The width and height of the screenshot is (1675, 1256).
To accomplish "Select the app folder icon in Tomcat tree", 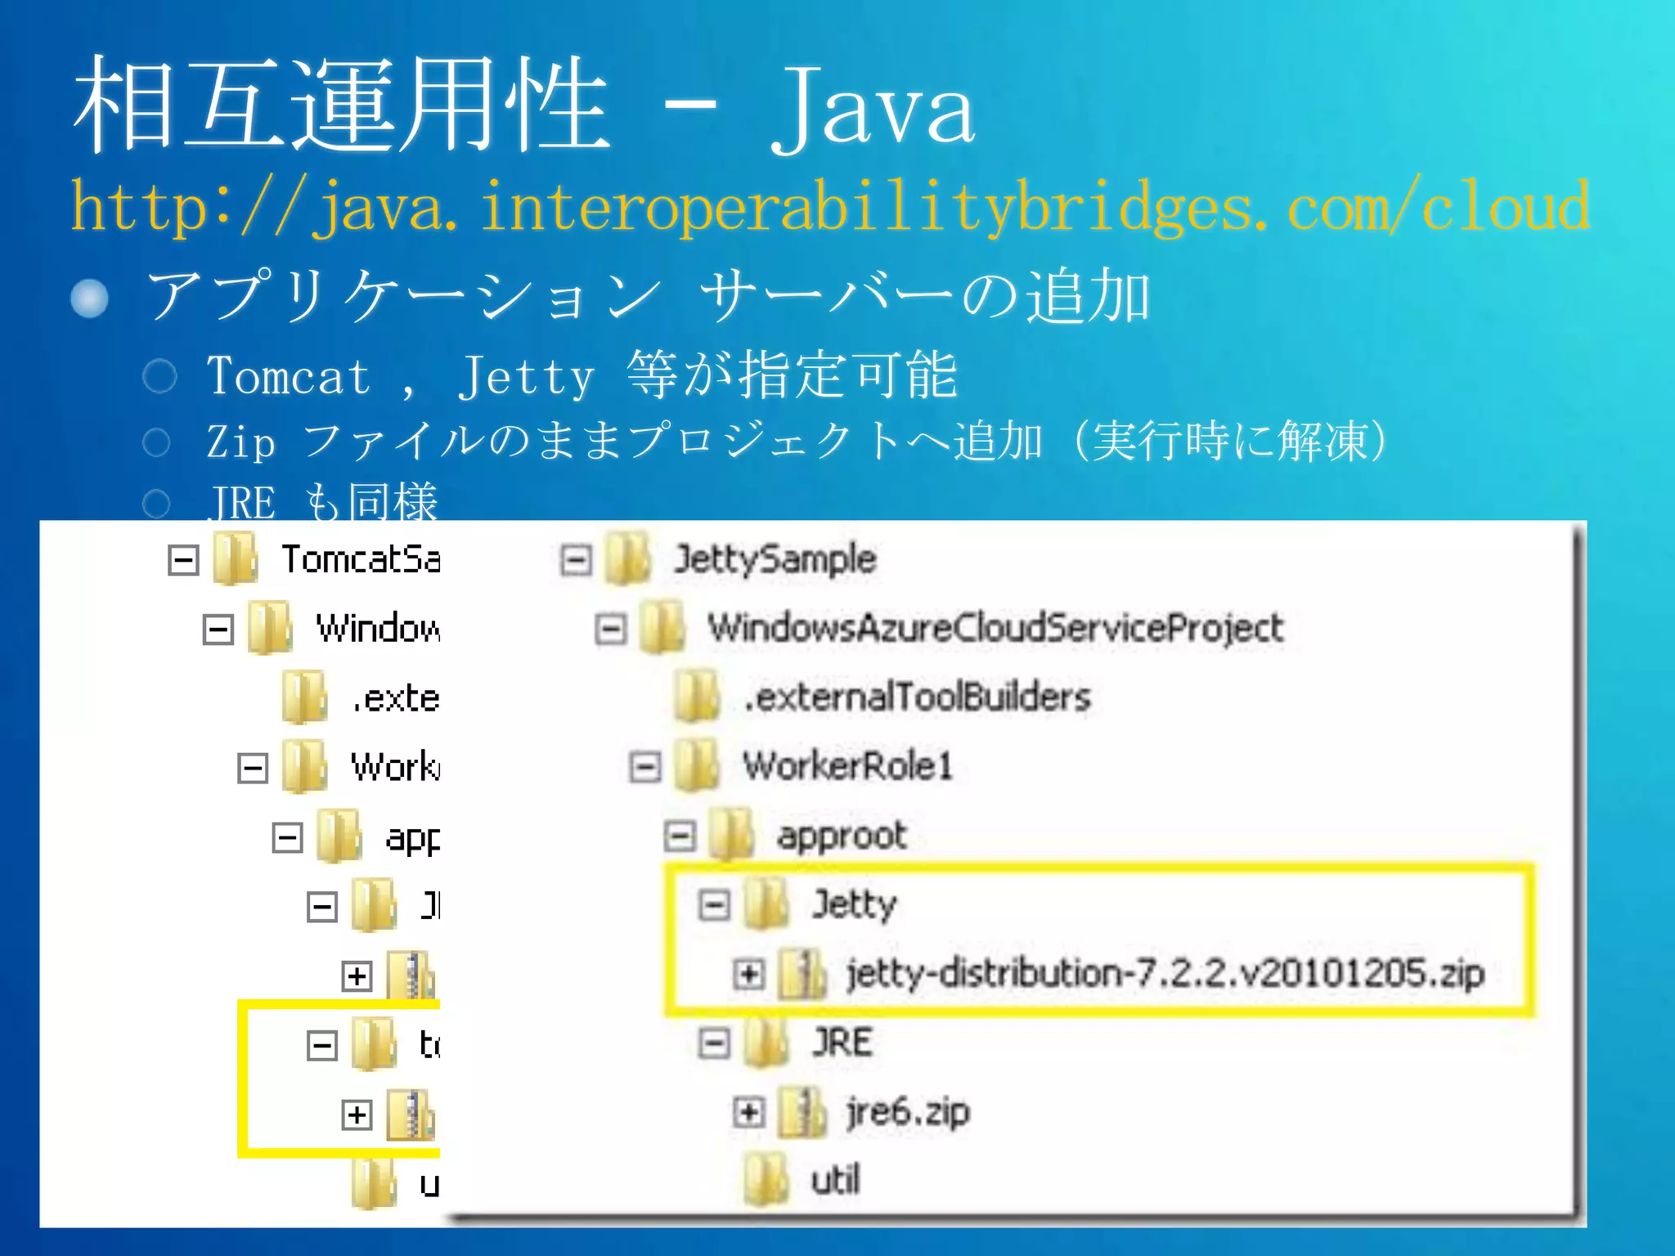I will coord(339,835).
